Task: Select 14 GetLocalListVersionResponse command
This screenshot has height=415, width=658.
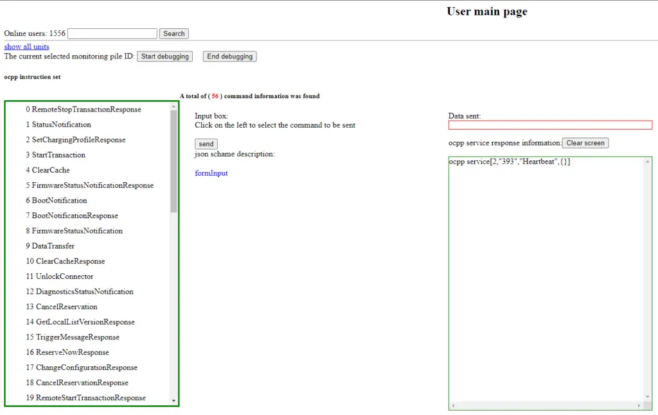Action: (80, 321)
